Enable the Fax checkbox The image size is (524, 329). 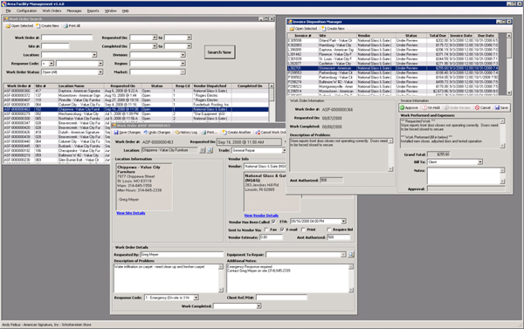[x=266, y=230]
